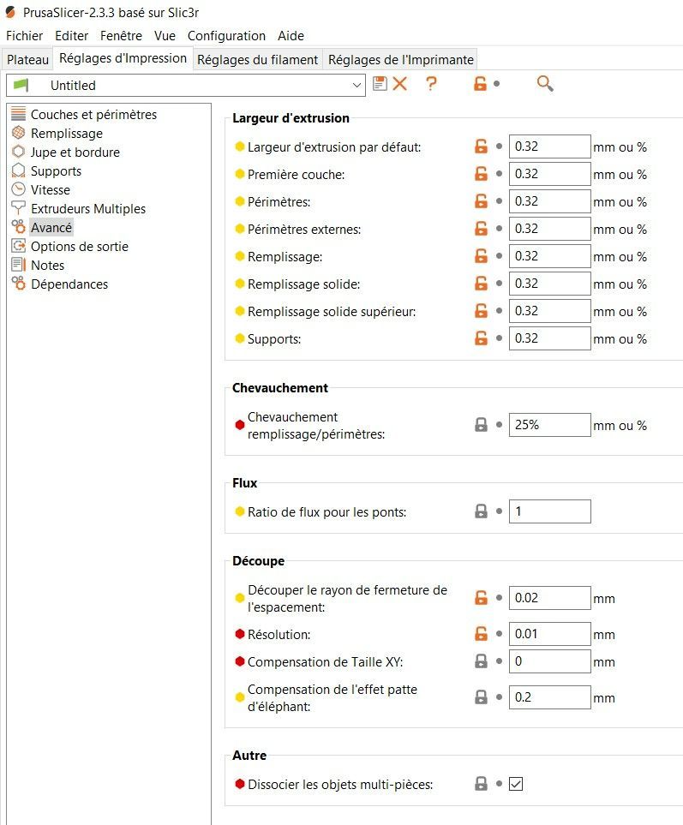This screenshot has height=825, width=683.
Task: Open the Fenêtre menu
Action: click(121, 36)
